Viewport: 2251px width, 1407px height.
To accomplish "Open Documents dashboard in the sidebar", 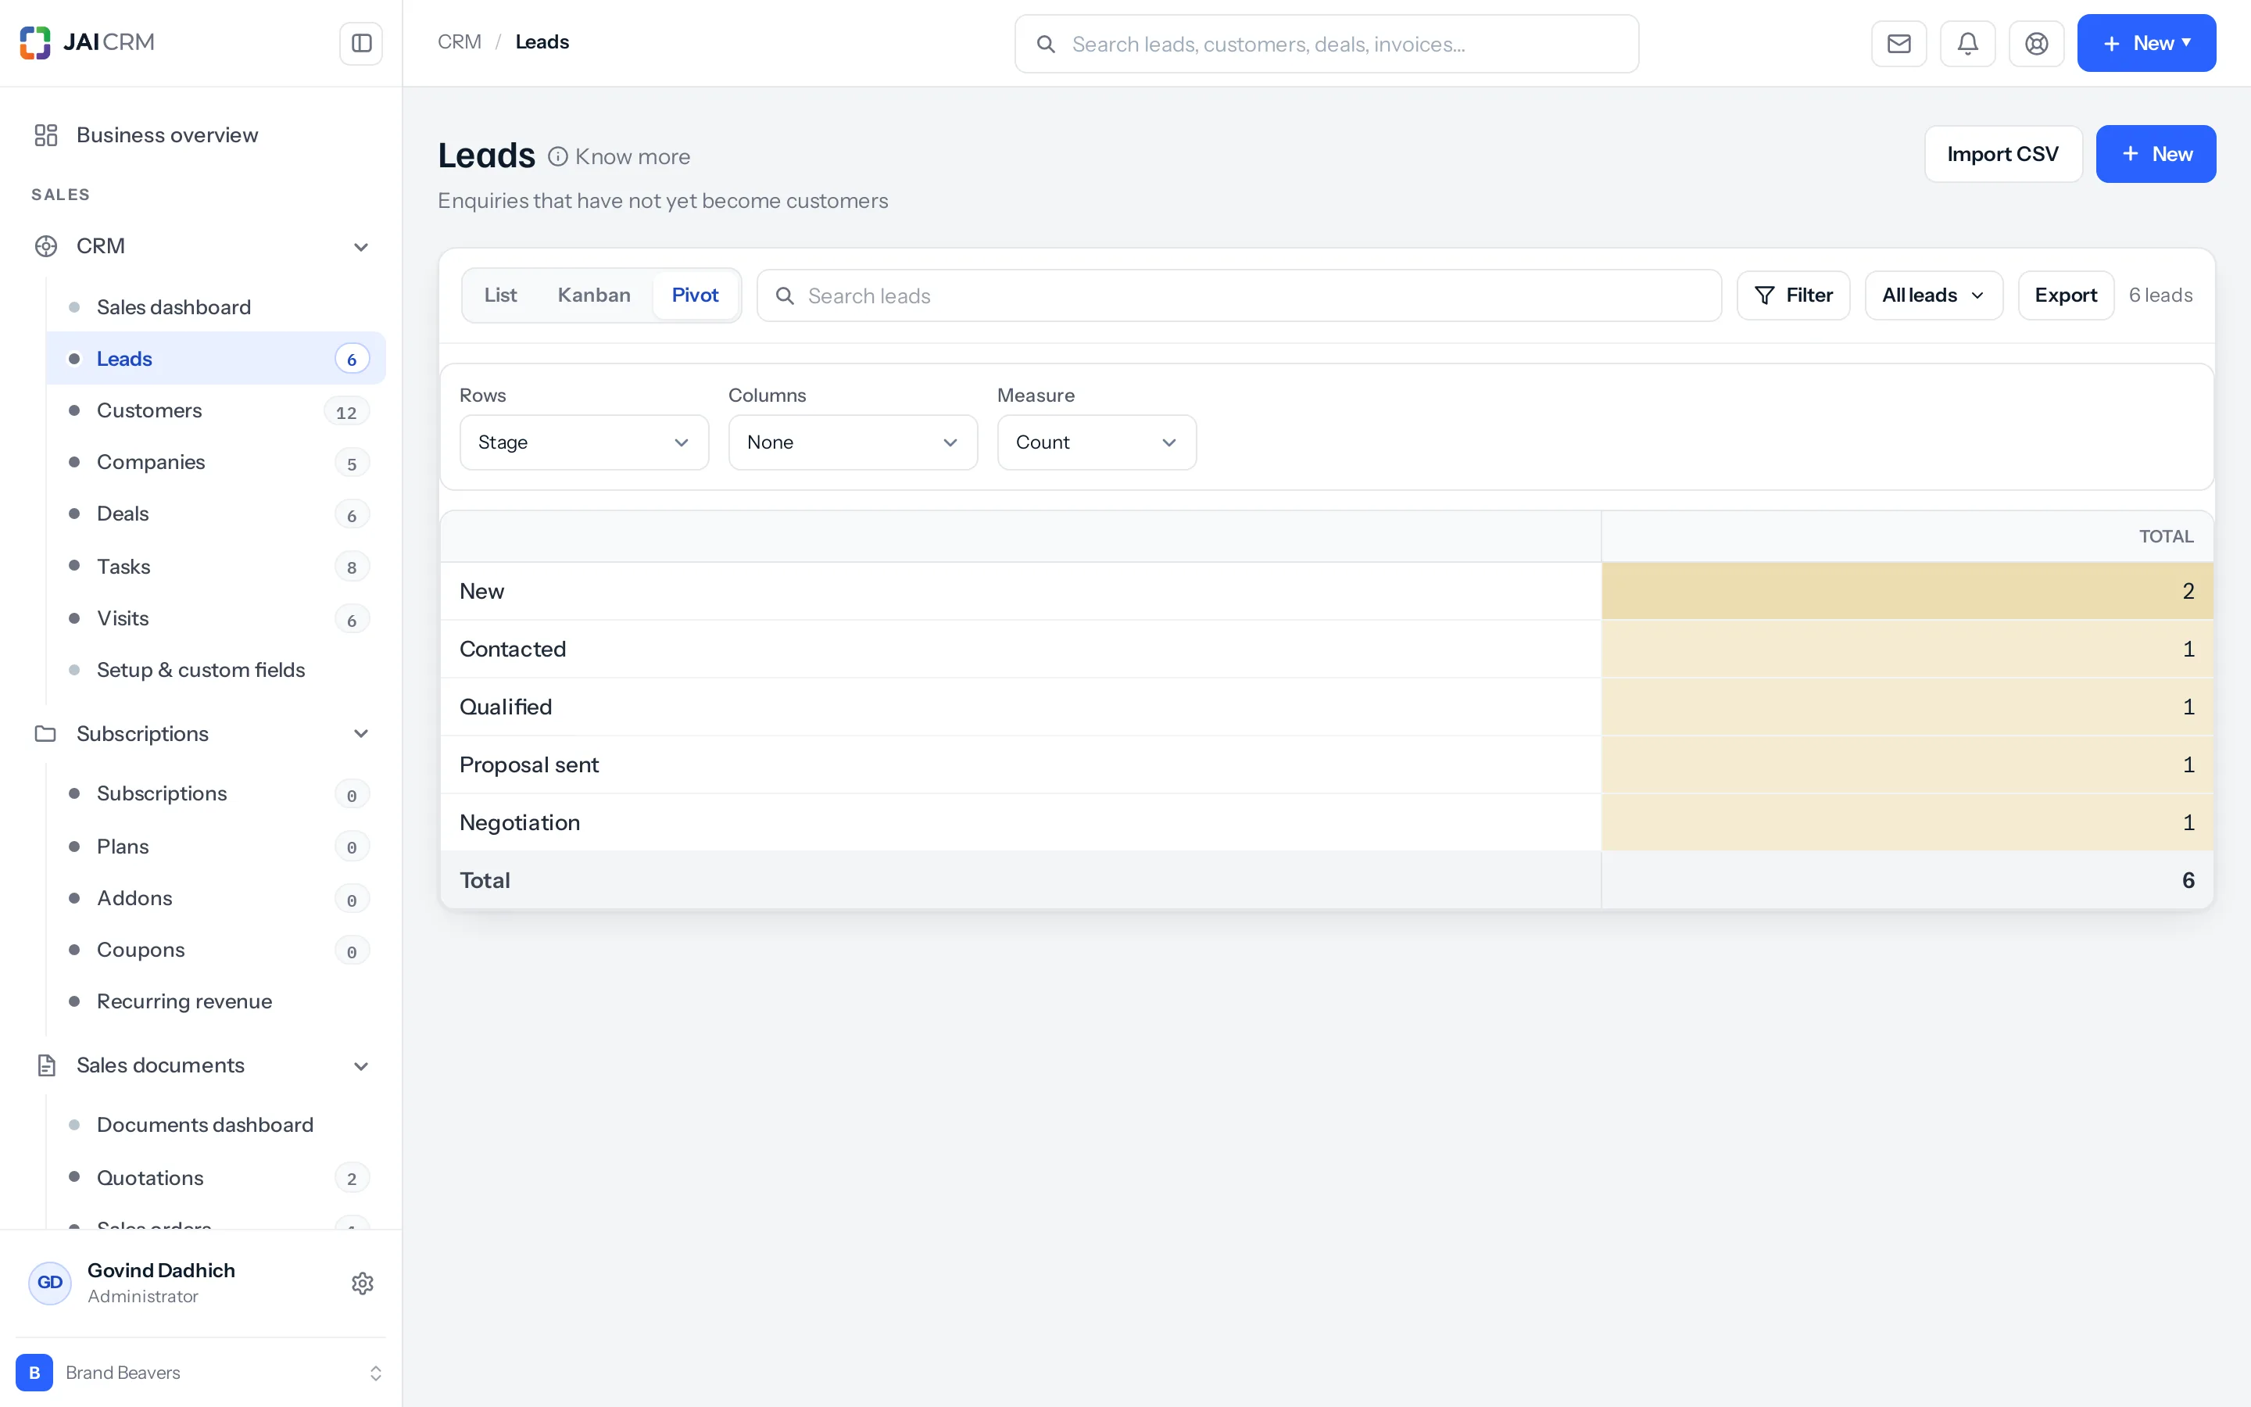I will click(216, 1125).
